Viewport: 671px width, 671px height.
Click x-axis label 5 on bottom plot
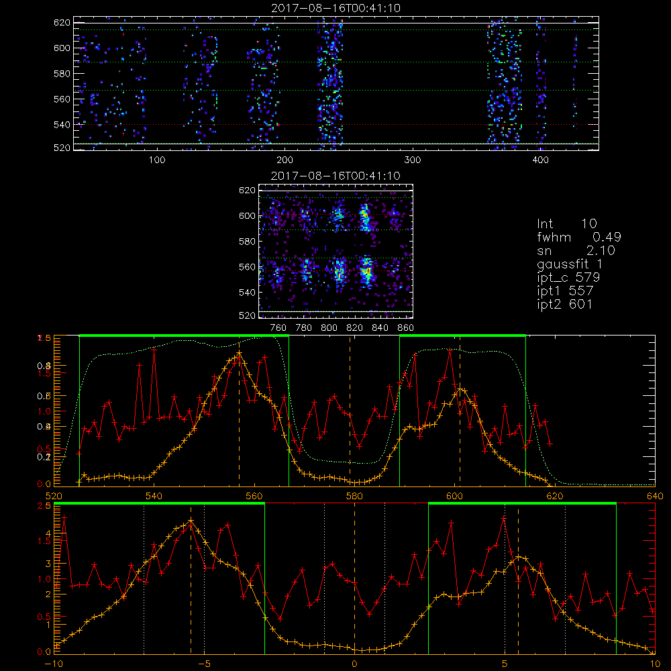tap(505, 664)
